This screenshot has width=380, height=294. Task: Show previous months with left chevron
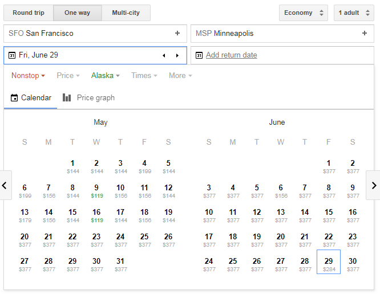(5, 185)
